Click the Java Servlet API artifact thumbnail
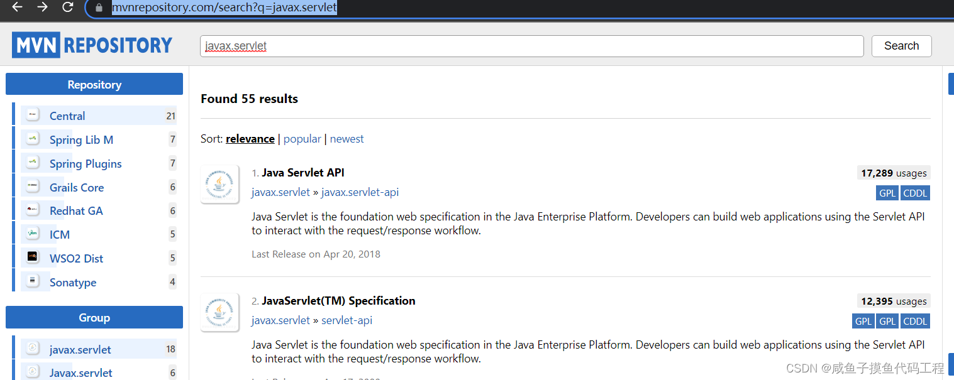Screen dimensions: 954x380 click(219, 184)
